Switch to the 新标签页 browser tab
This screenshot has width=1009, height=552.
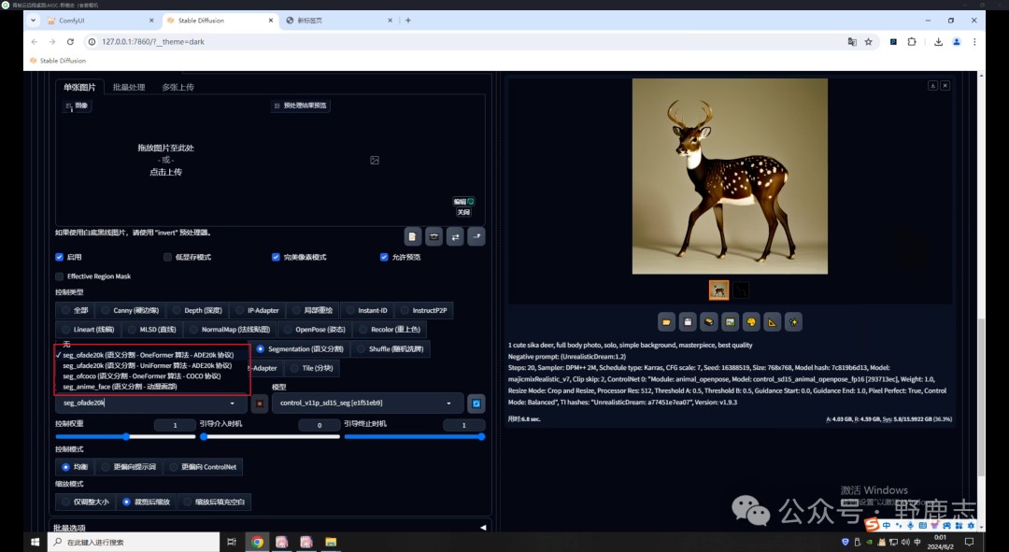point(338,21)
